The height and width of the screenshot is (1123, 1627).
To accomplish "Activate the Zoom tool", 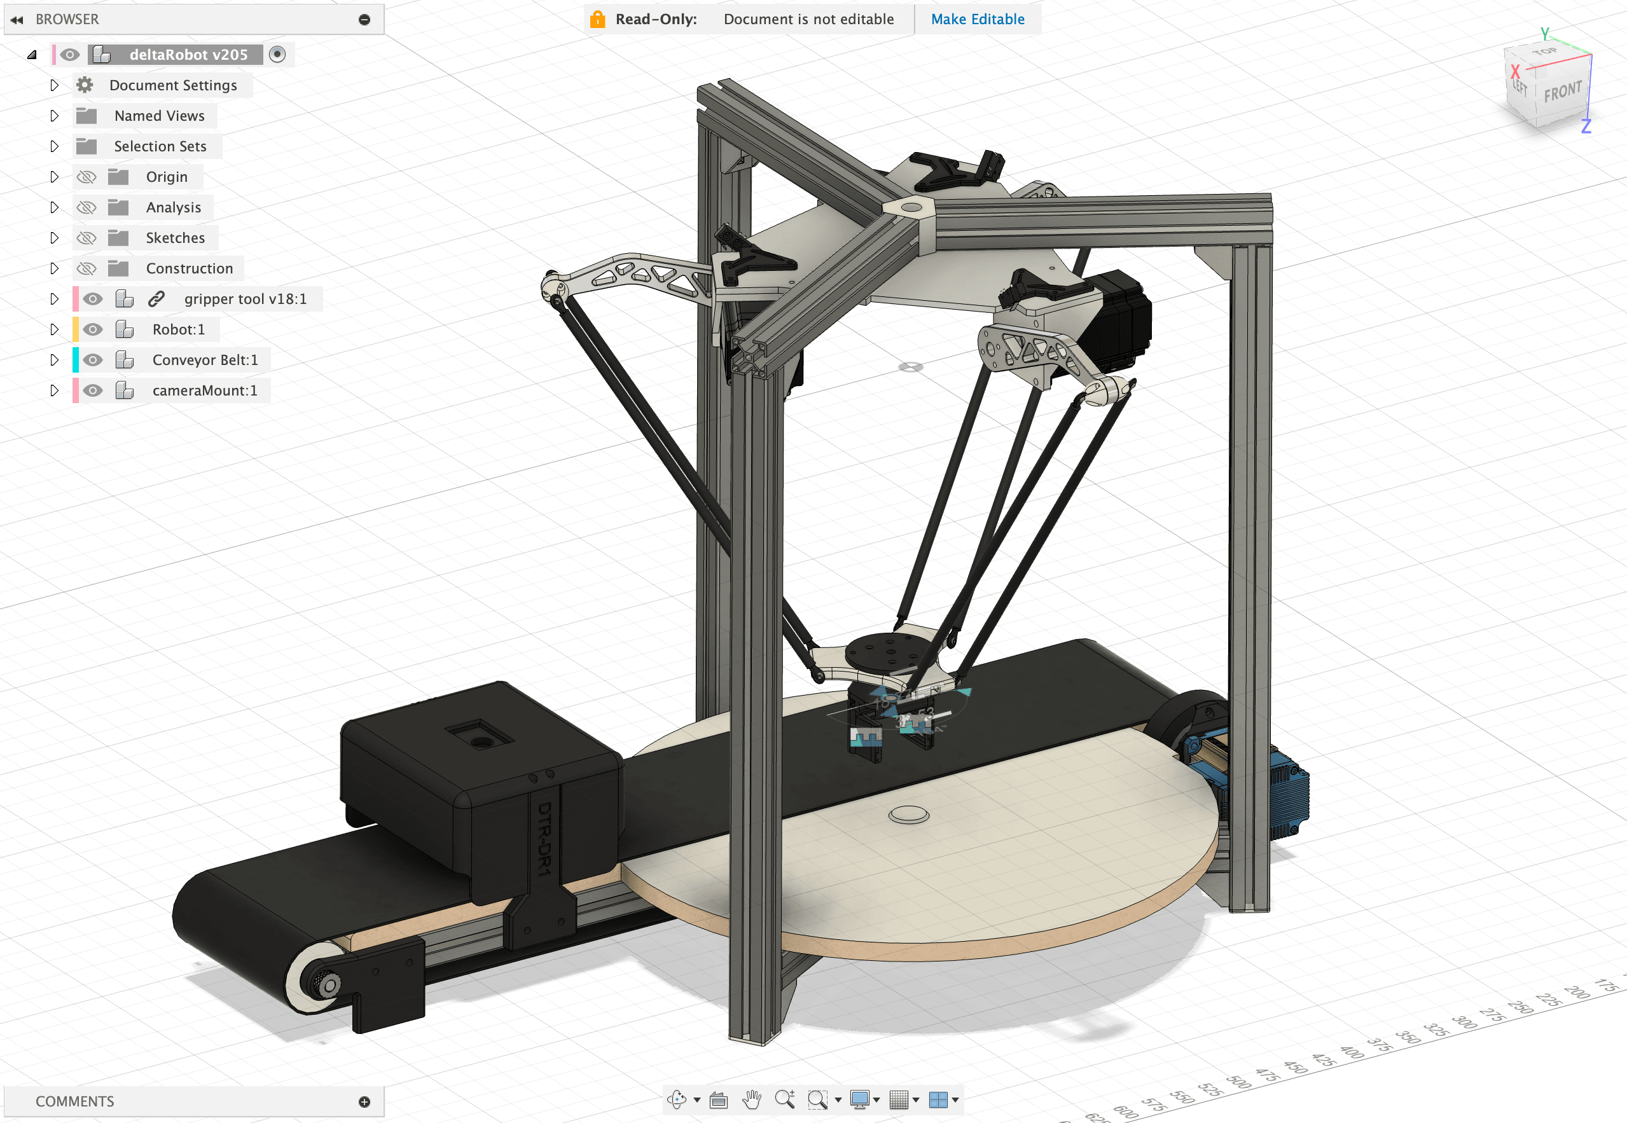I will (x=786, y=1099).
